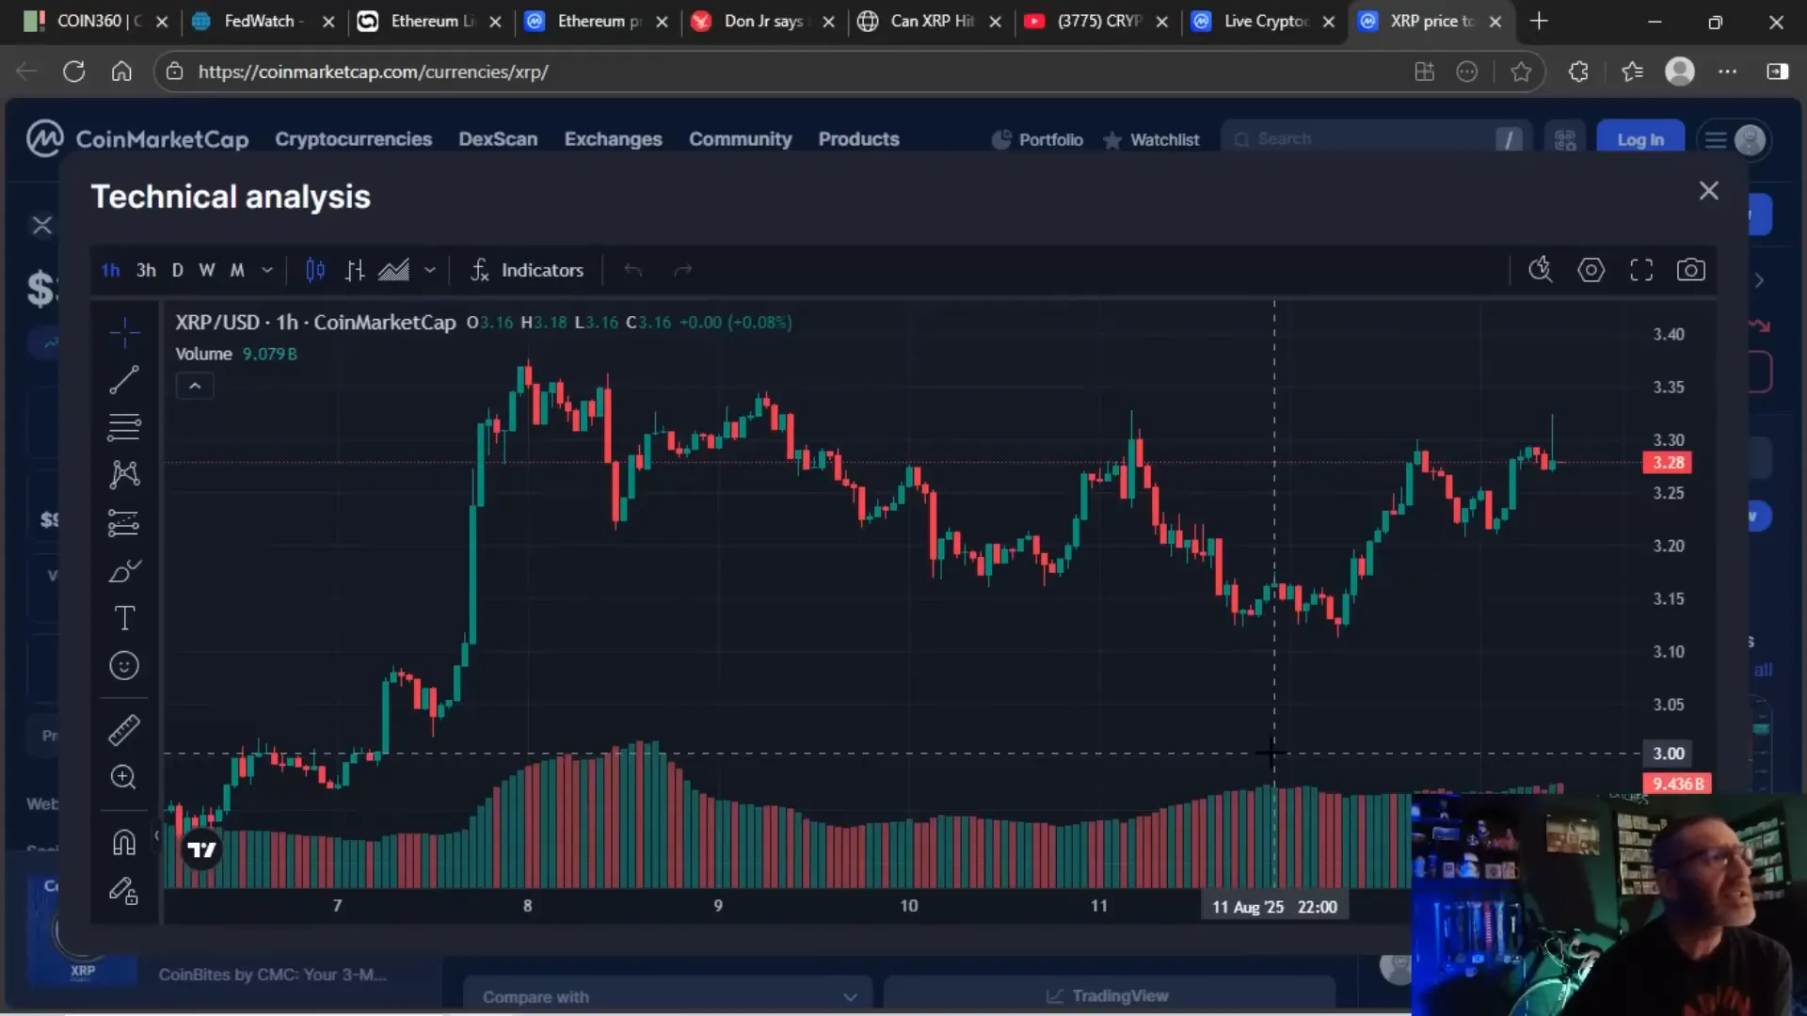Select candlestick chart type
This screenshot has height=1016, width=1807.
[315, 271]
